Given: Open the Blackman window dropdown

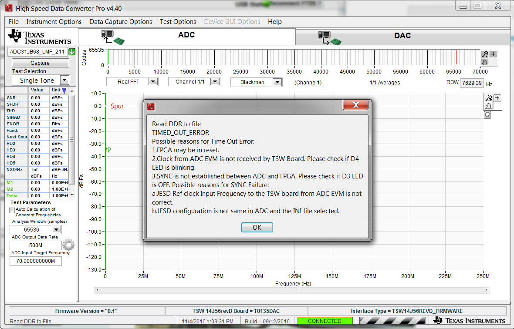Looking at the screenshot, I should [277, 82].
